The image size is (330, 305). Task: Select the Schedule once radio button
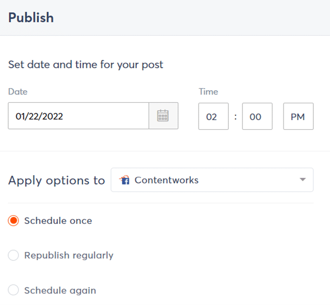[14, 221]
